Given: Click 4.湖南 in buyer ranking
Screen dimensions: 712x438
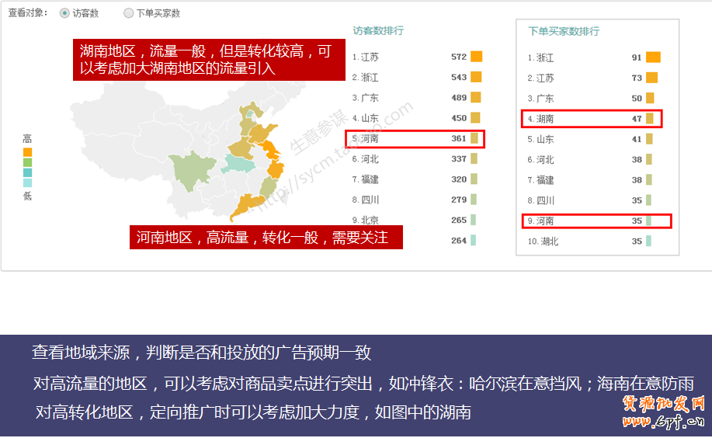Looking at the screenshot, I should (x=540, y=119).
